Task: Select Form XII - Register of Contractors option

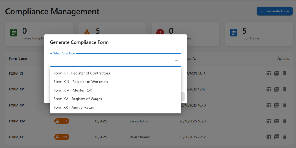Action: tap(82, 73)
